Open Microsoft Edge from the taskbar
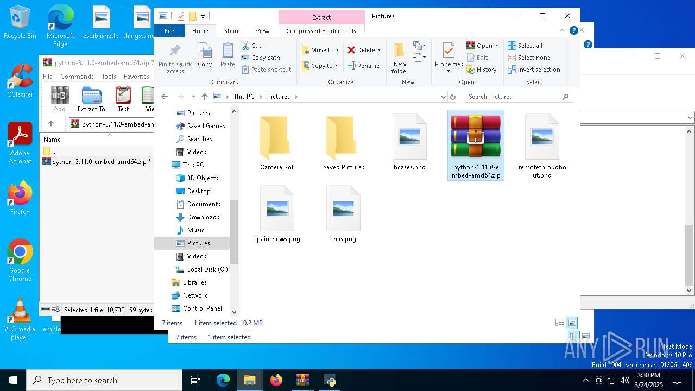The height and width of the screenshot is (391, 695). [x=223, y=380]
